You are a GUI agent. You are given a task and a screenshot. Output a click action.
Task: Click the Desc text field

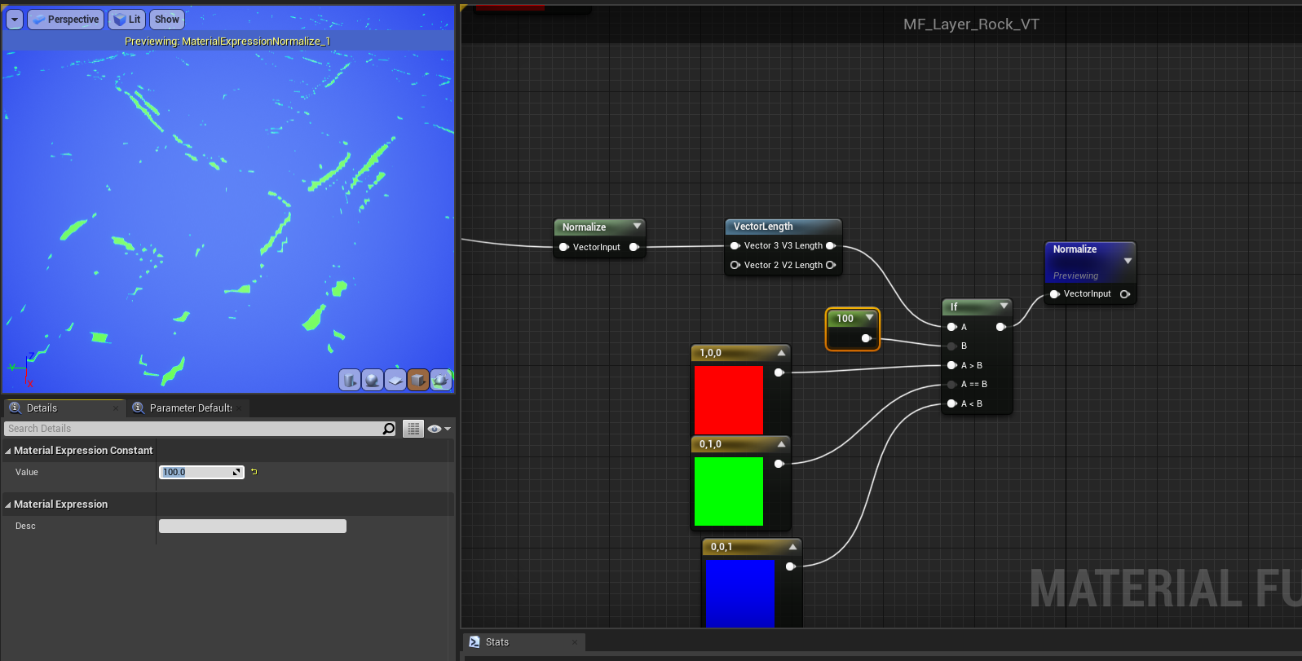click(x=253, y=527)
